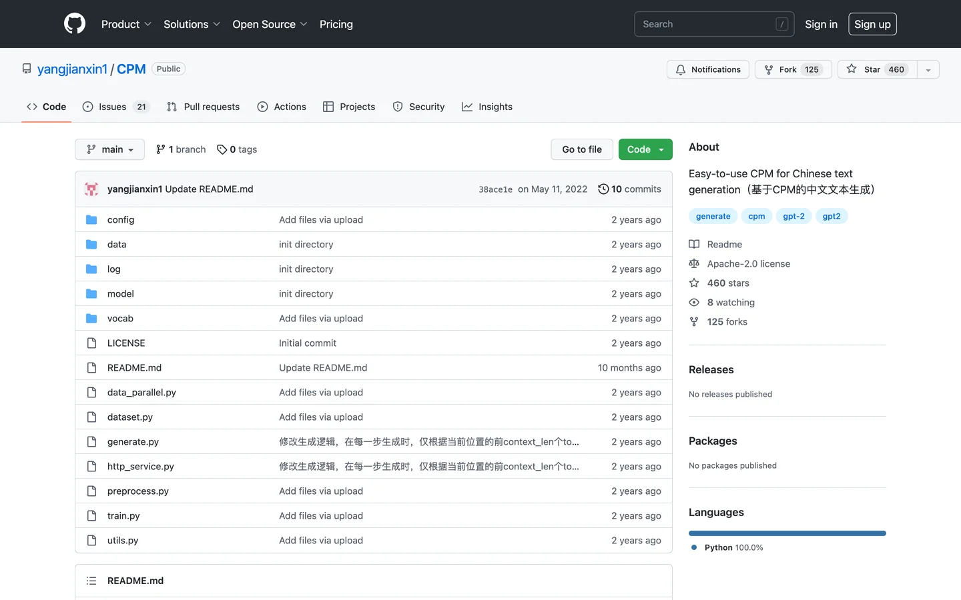Image resolution: width=961 pixels, height=600 pixels.
Task: Click the Pricing link
Action: point(336,24)
